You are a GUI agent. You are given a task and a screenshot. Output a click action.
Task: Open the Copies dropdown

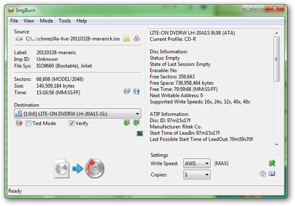(x=197, y=175)
